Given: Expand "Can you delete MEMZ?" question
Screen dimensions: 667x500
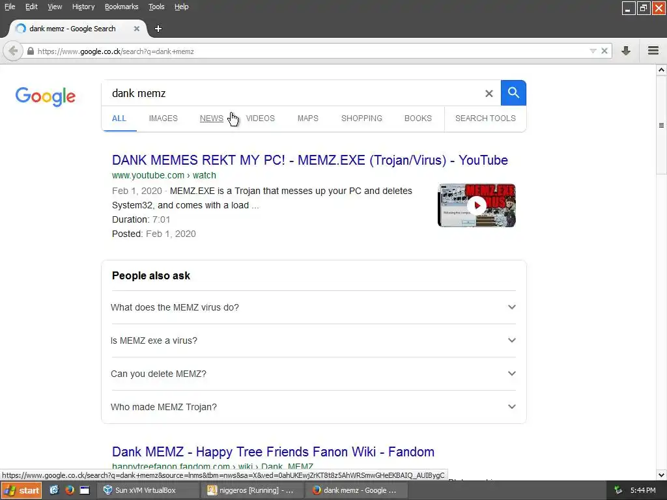Looking at the screenshot, I should pyautogui.click(x=313, y=374).
